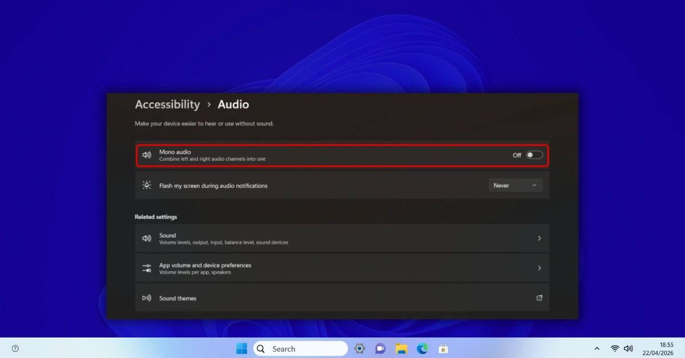Open the chat app on the taskbar
Screen dimensions: 685x358
pos(380,348)
